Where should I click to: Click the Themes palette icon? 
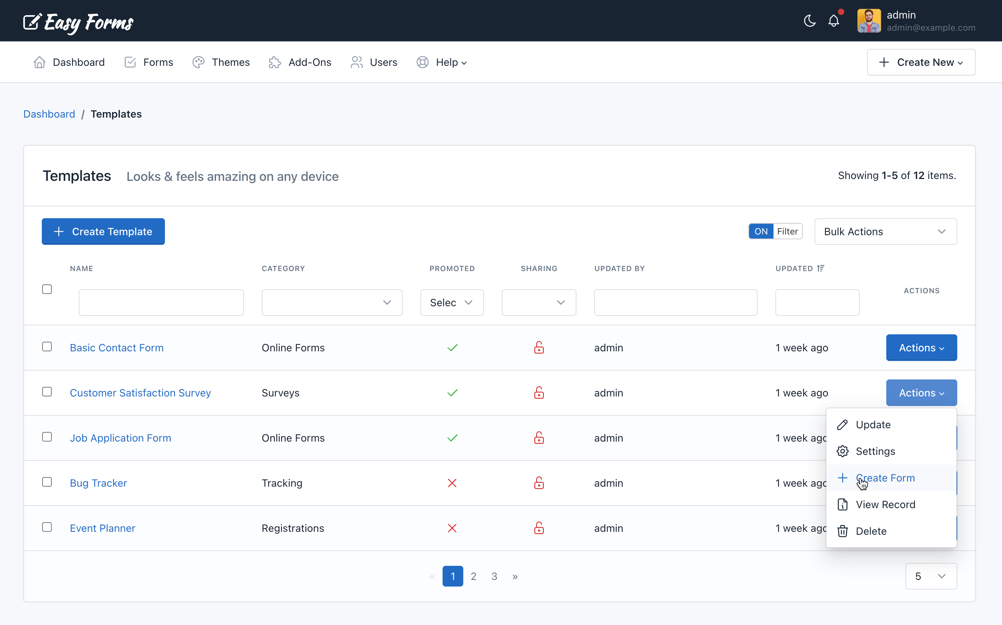point(198,62)
